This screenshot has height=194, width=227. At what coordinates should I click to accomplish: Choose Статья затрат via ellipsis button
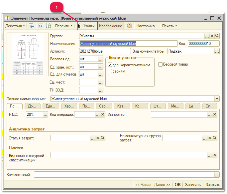[93, 138]
